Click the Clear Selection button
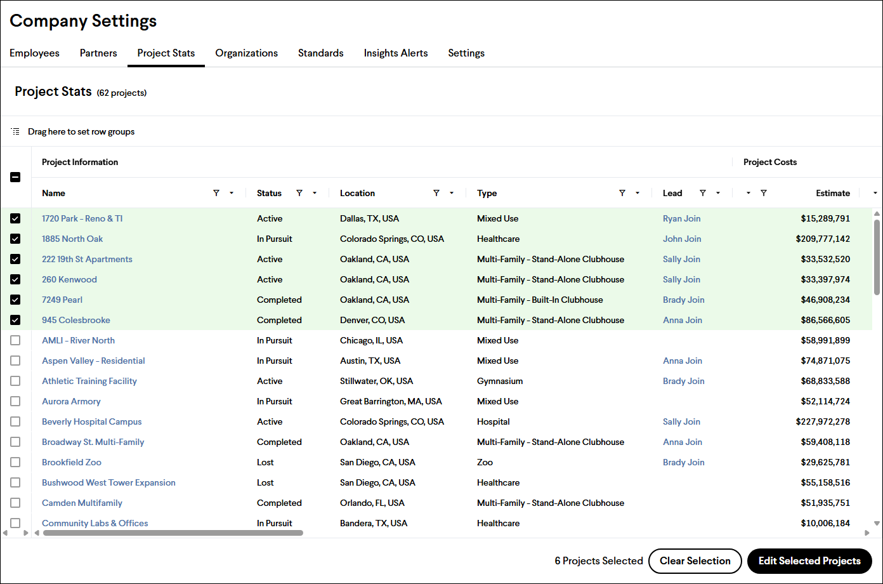Viewport: 883px width, 584px height. coord(695,561)
